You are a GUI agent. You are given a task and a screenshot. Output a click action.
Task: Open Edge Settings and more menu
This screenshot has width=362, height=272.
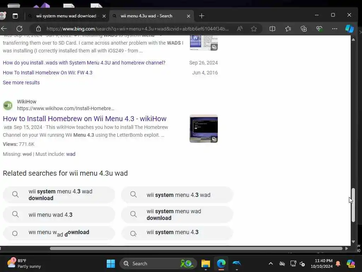[x=334, y=29]
